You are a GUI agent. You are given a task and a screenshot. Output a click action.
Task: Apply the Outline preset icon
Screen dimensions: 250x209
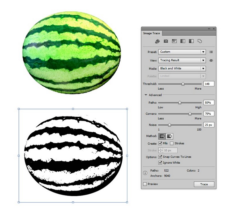coord(200,41)
